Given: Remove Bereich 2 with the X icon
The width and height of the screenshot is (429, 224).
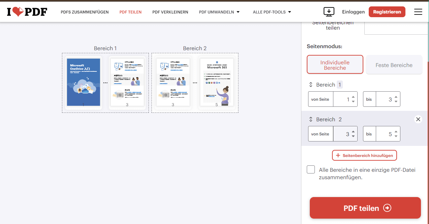Looking at the screenshot, I should [x=418, y=119].
